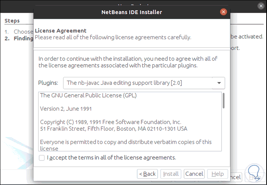Click the partially hidden background Cancel button
This screenshot has height=185, width=267.
pyautogui.click(x=237, y=177)
